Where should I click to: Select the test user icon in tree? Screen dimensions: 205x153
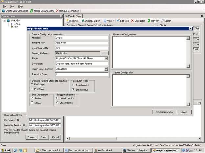[12, 27]
